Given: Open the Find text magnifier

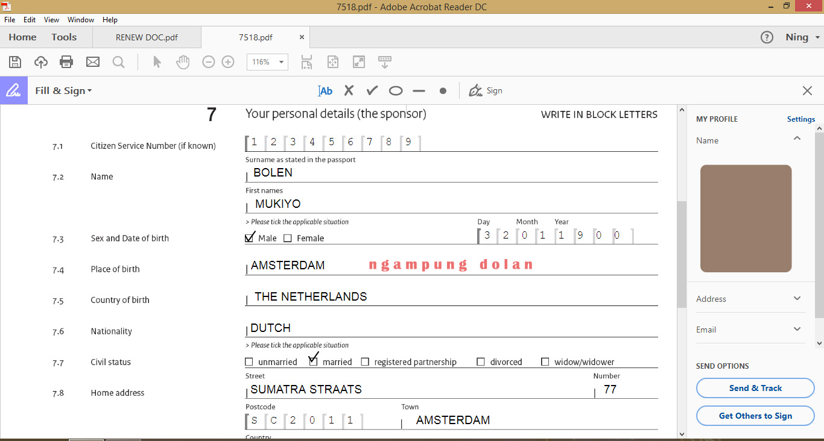Looking at the screenshot, I should [118, 61].
